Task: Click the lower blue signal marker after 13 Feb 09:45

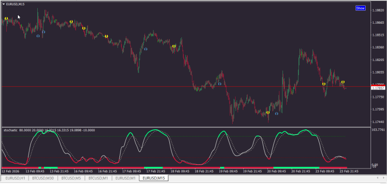Action: [x=38, y=36]
